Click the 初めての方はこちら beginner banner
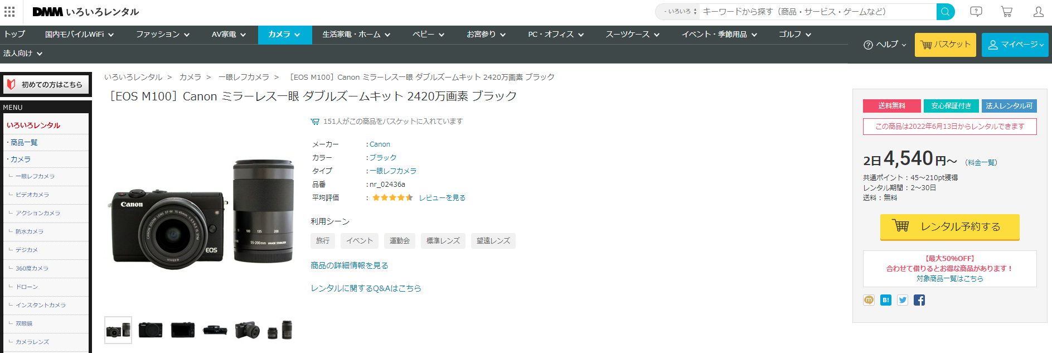The image size is (1052, 353). pyautogui.click(x=46, y=85)
